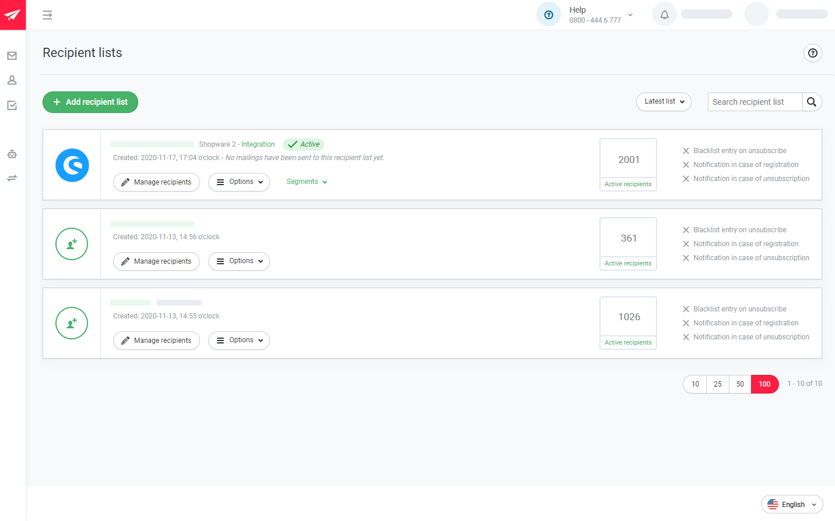Open Options dropdown for Shopware list
The image size is (835, 521).
pyautogui.click(x=239, y=182)
